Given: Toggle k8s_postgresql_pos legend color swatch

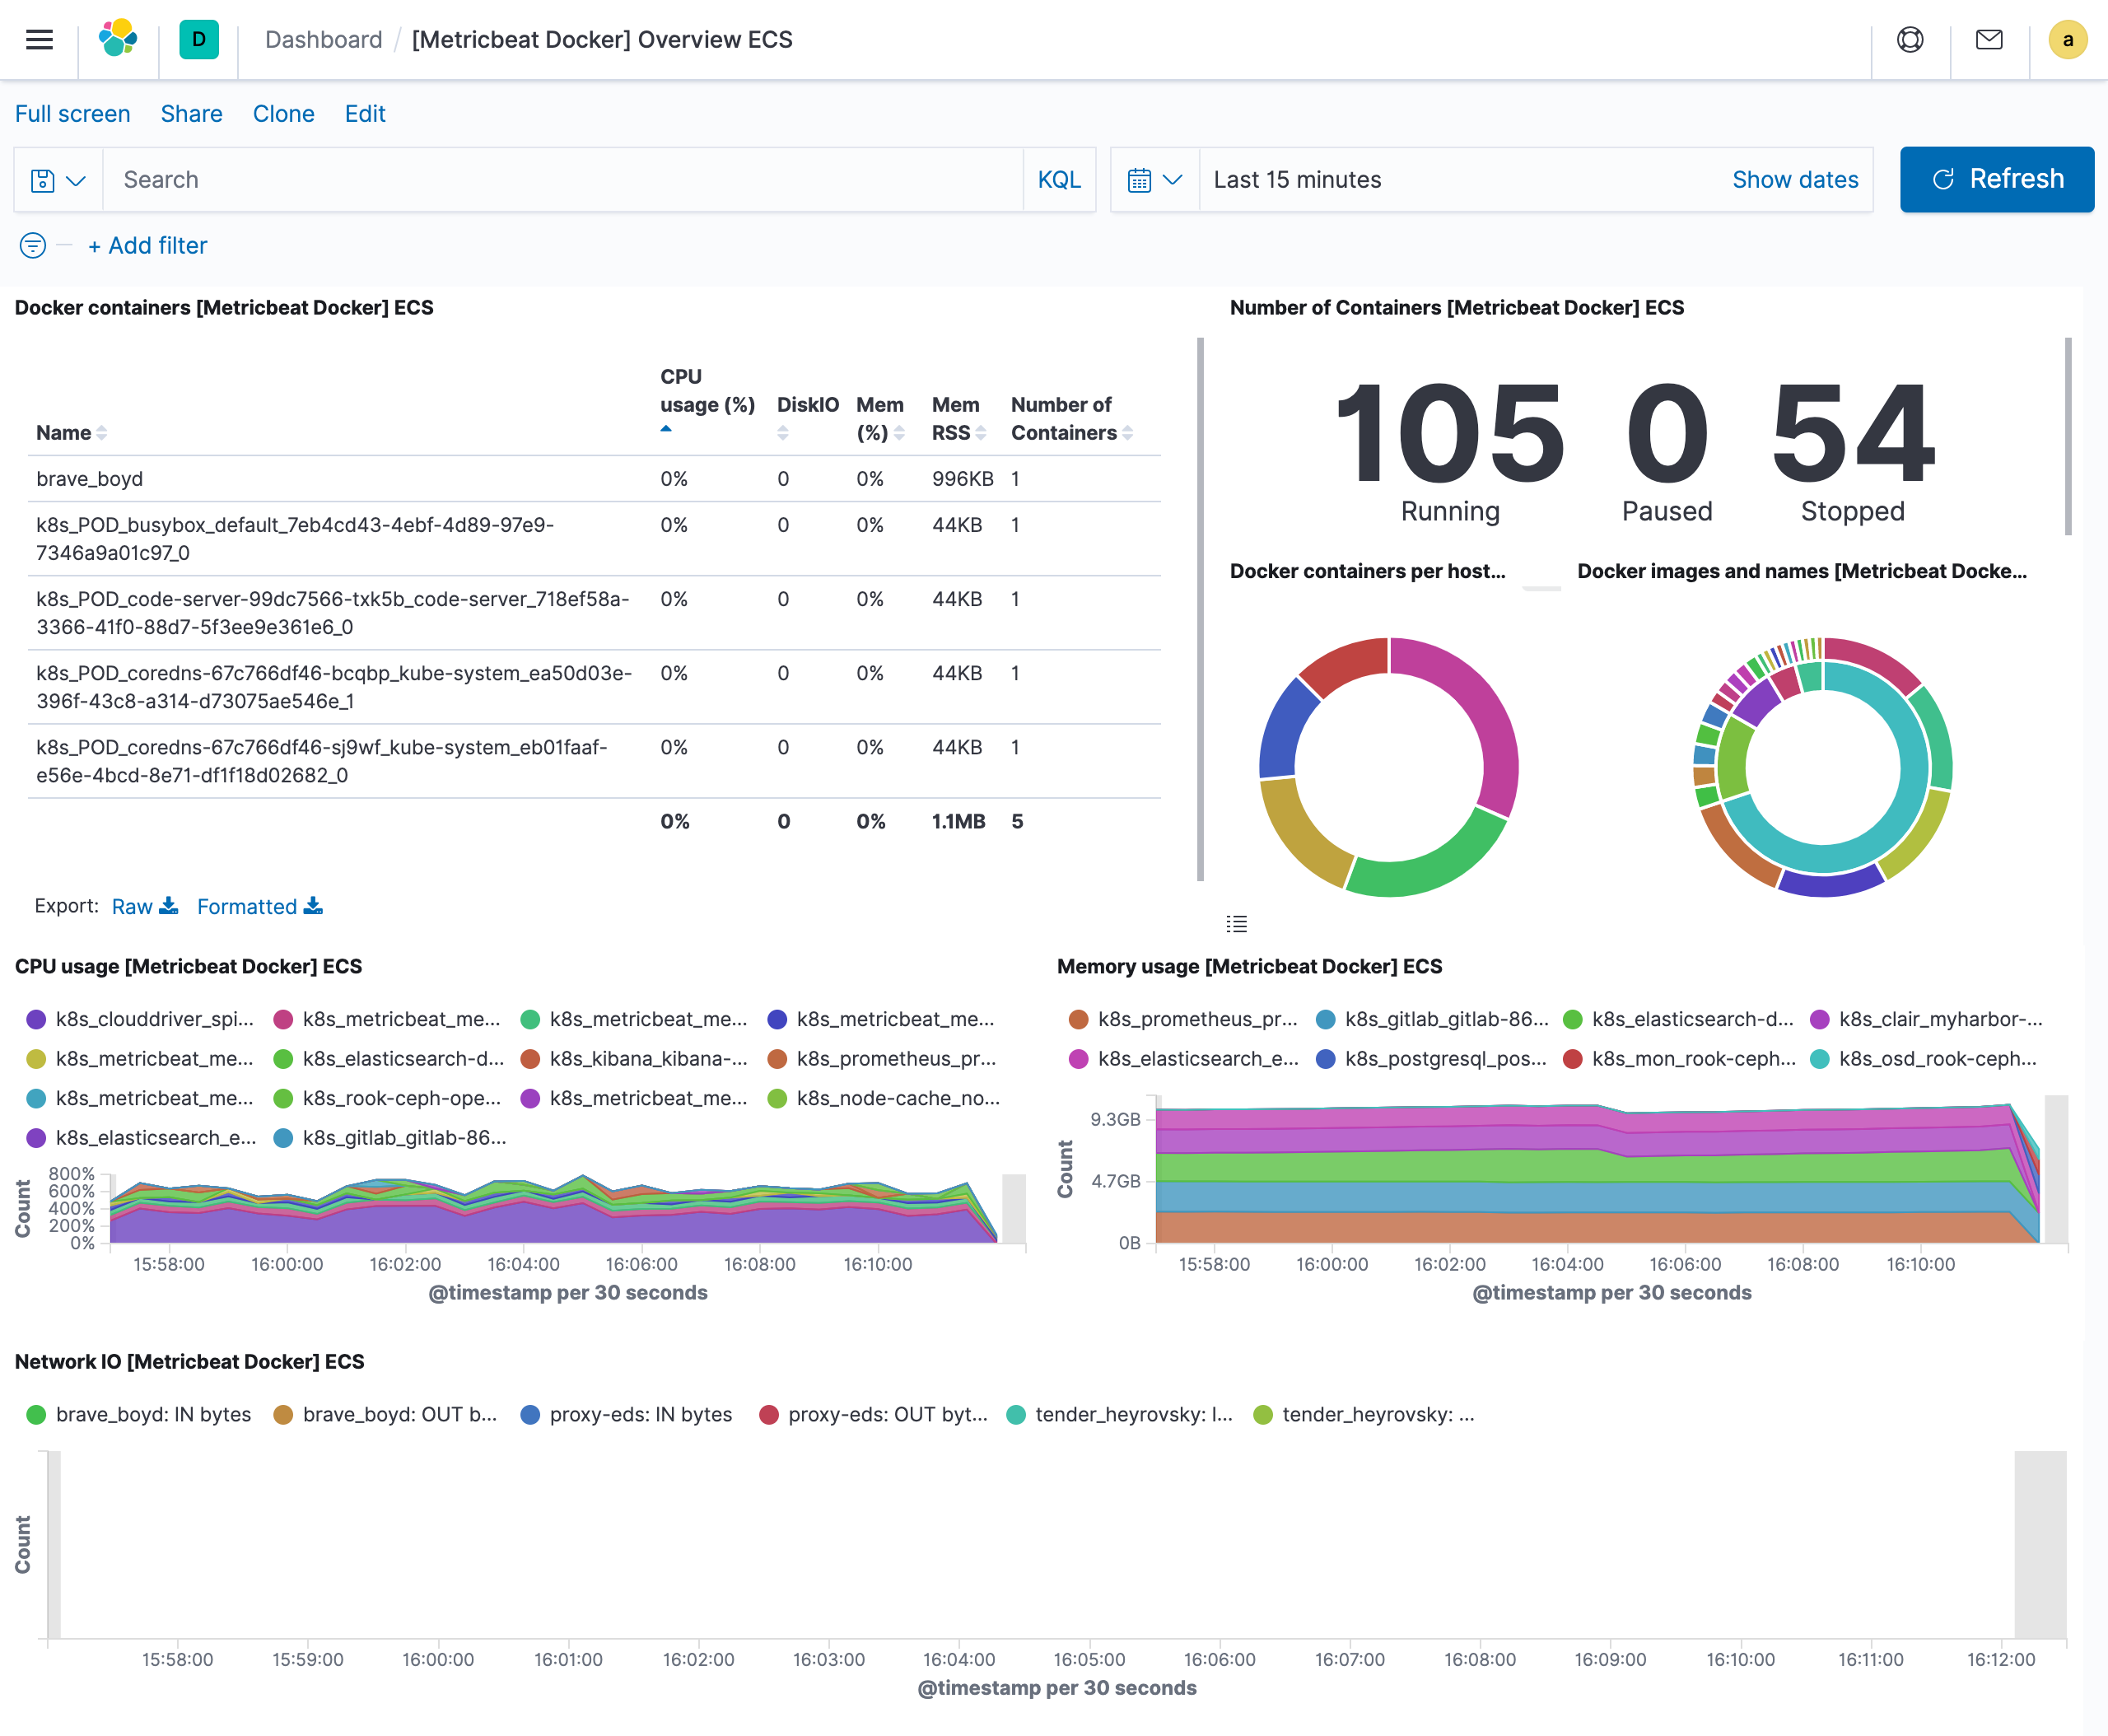Looking at the screenshot, I should [x=1325, y=1058].
